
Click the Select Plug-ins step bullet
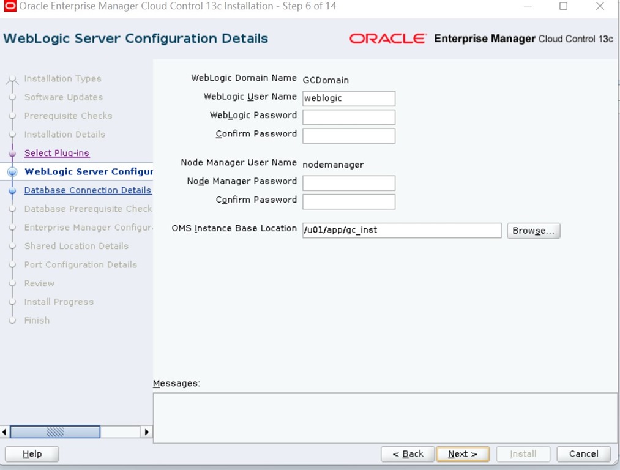(12, 154)
